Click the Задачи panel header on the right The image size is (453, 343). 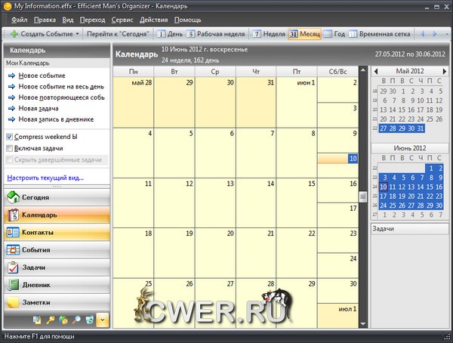tap(410, 228)
